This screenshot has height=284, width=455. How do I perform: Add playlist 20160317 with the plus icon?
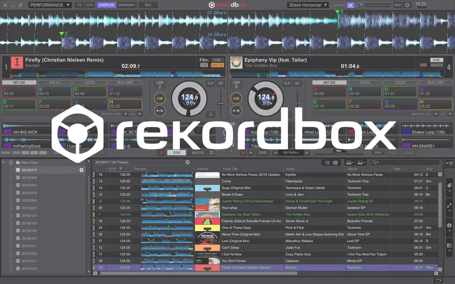(81, 170)
